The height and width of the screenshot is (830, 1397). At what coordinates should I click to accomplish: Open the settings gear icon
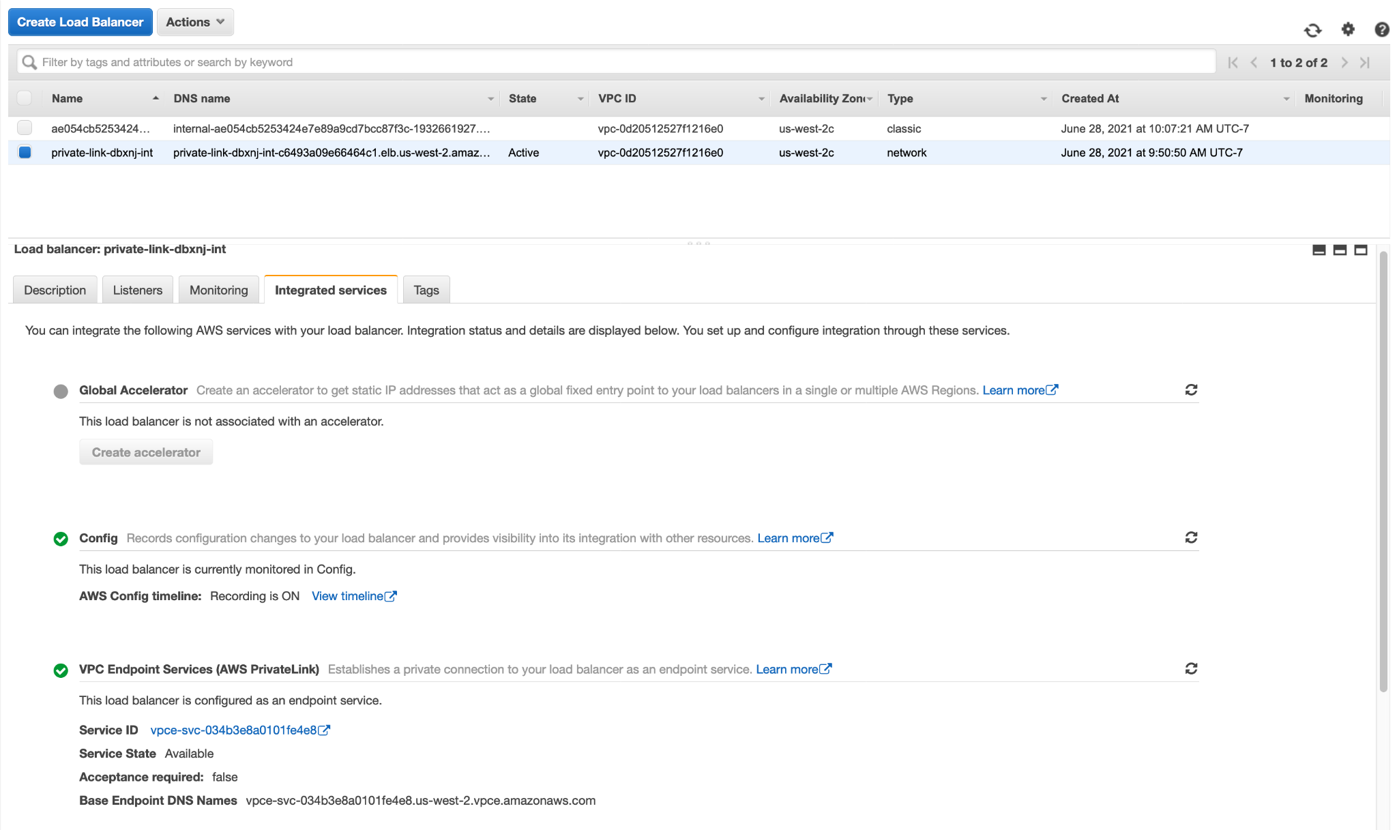click(x=1348, y=29)
